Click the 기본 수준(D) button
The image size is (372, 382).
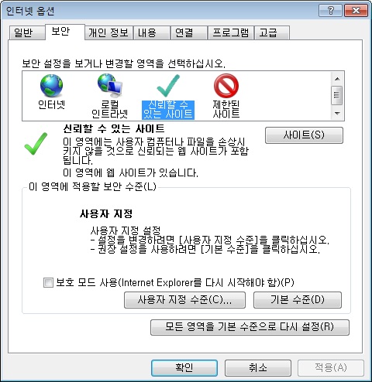[x=298, y=300]
